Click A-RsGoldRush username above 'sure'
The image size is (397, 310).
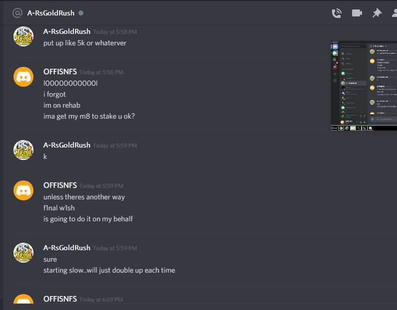(x=67, y=248)
